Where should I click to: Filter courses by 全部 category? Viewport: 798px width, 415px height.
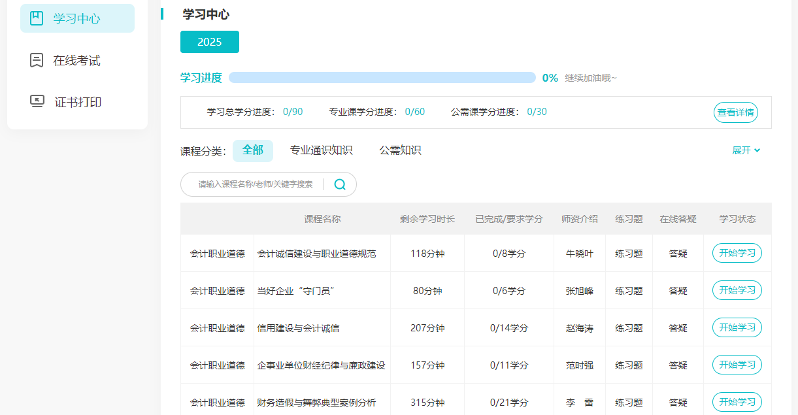click(252, 150)
